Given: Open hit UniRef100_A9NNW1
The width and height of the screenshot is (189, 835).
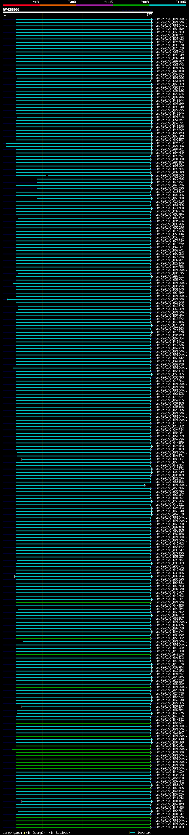Looking at the screenshot, I should (169, 149).
